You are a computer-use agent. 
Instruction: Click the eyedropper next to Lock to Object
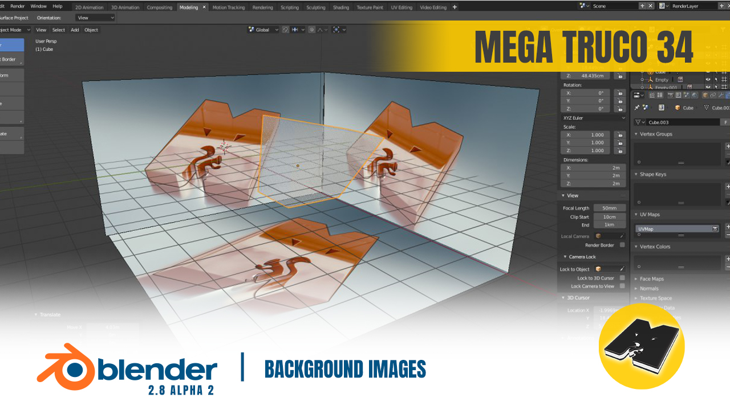(x=622, y=269)
